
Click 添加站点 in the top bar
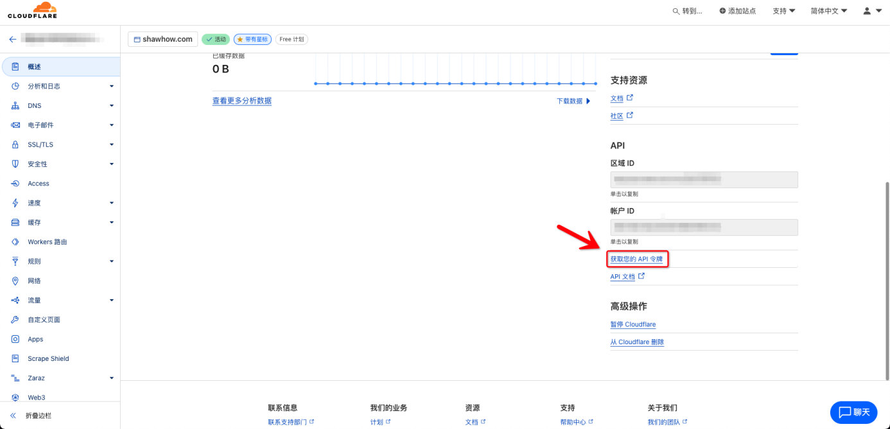737,10
